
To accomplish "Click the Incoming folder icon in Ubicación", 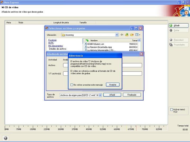I will click(x=64, y=35).
